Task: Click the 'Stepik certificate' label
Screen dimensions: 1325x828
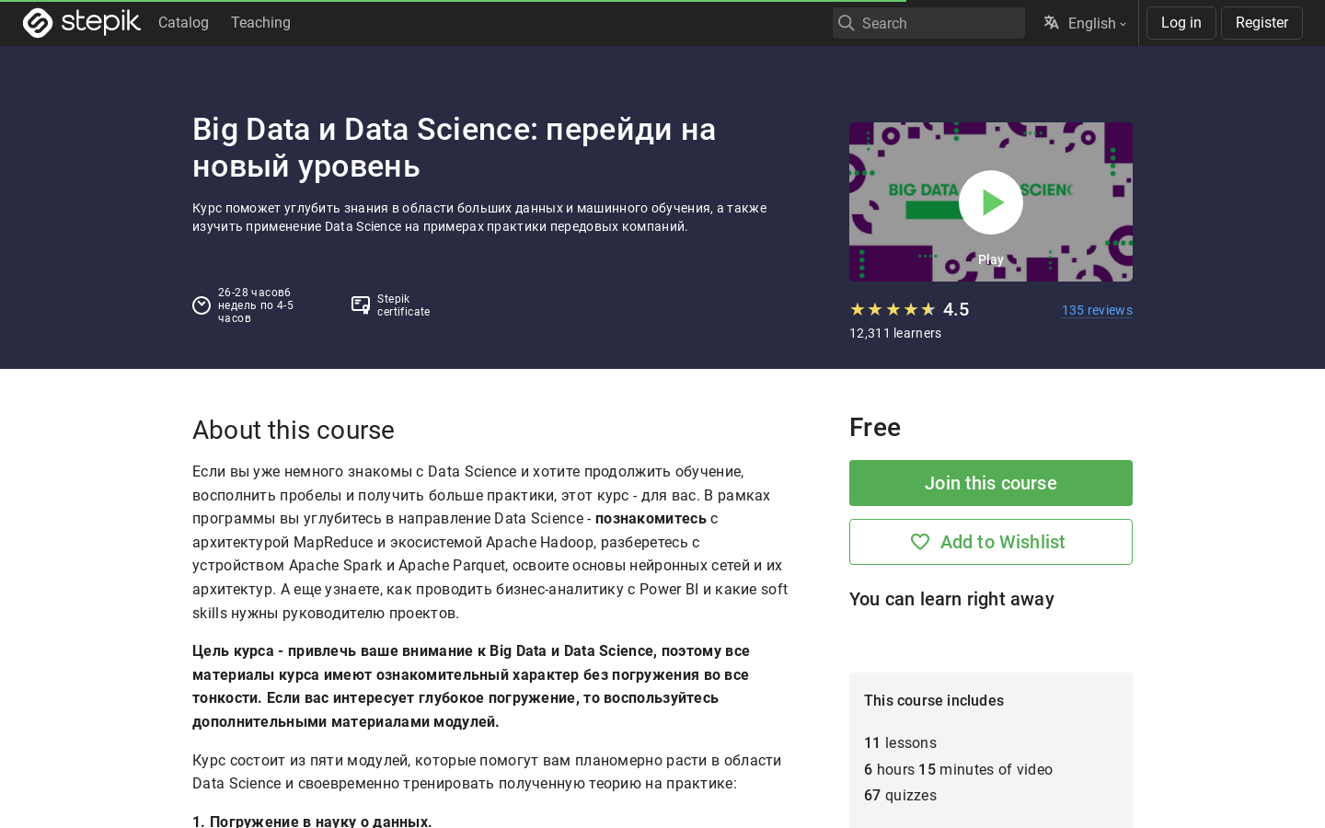Action: coord(403,305)
